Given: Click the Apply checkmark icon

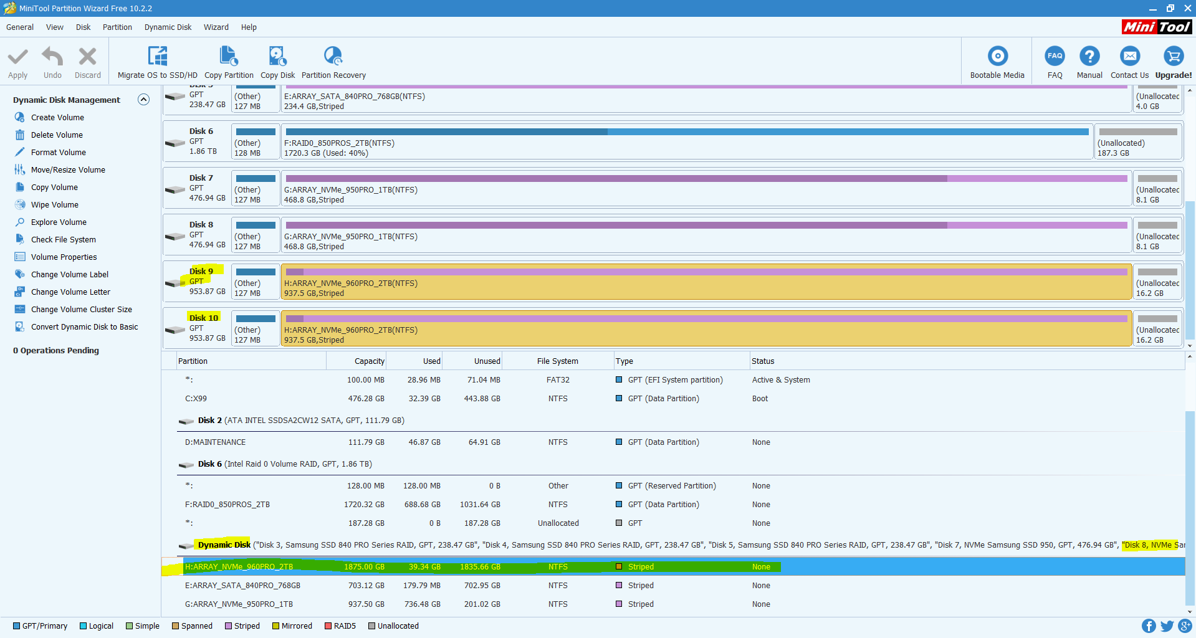Looking at the screenshot, I should click(x=17, y=57).
